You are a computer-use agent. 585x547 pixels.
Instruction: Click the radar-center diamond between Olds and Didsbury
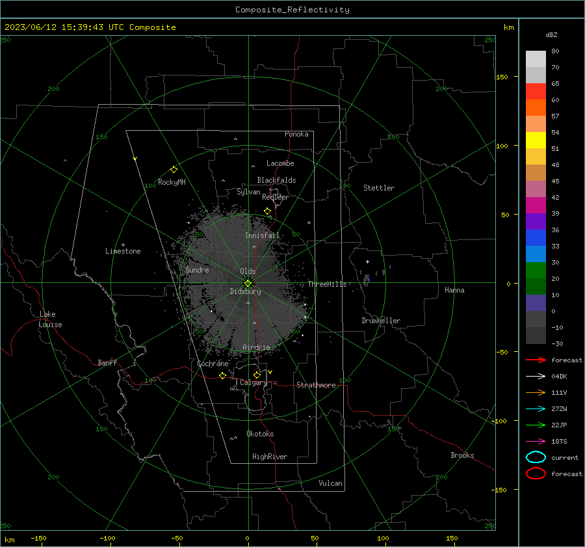point(248,283)
